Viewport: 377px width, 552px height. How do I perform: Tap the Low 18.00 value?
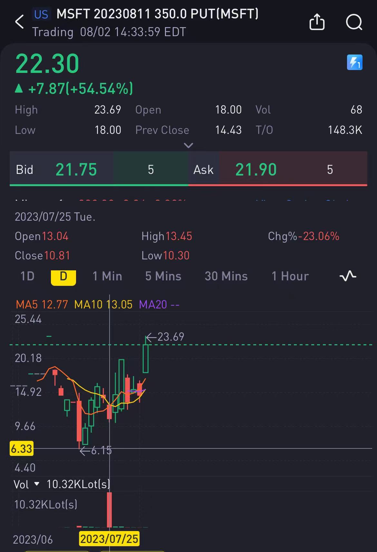click(108, 130)
